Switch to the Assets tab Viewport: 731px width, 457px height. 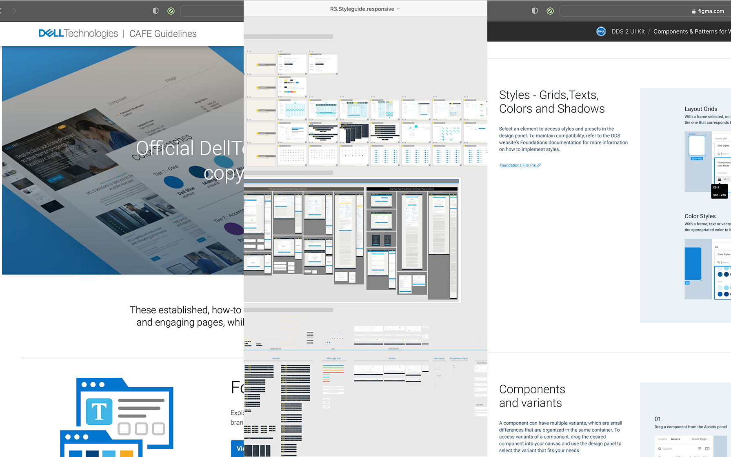tap(675, 439)
